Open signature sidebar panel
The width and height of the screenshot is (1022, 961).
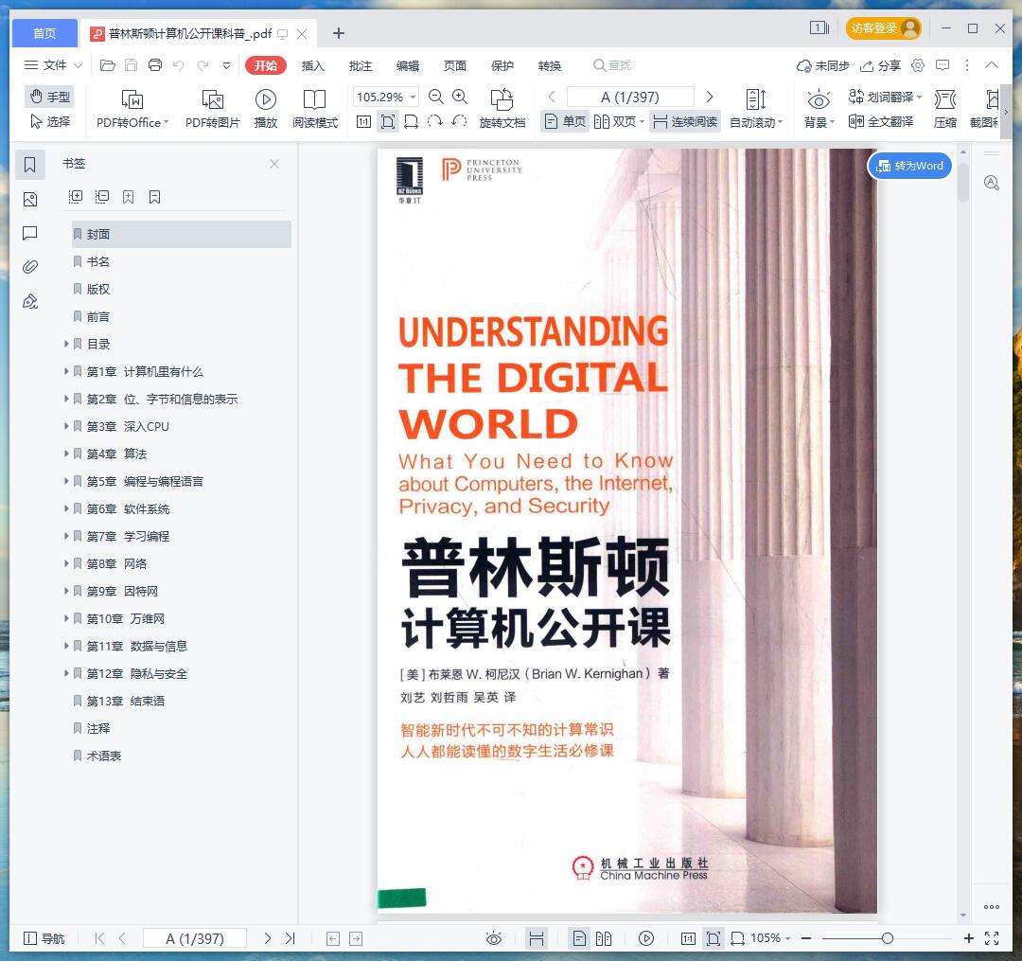30,301
